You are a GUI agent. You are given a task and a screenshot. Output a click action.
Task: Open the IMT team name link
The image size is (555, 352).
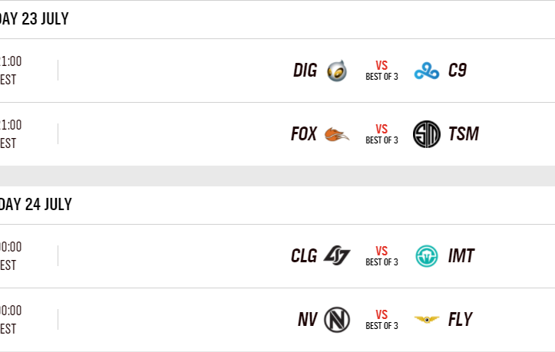[x=461, y=256]
